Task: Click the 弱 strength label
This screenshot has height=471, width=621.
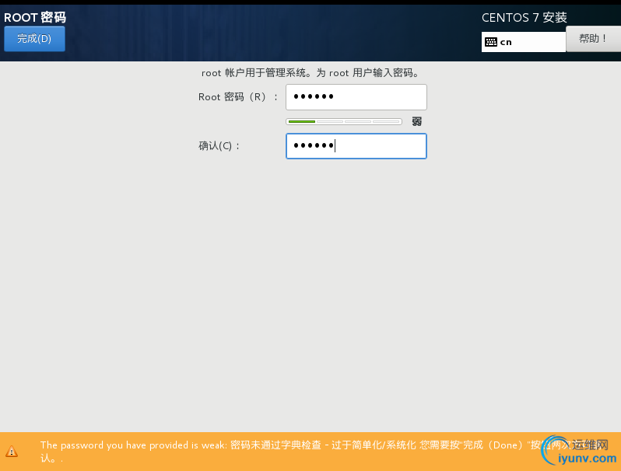Action: [x=416, y=121]
